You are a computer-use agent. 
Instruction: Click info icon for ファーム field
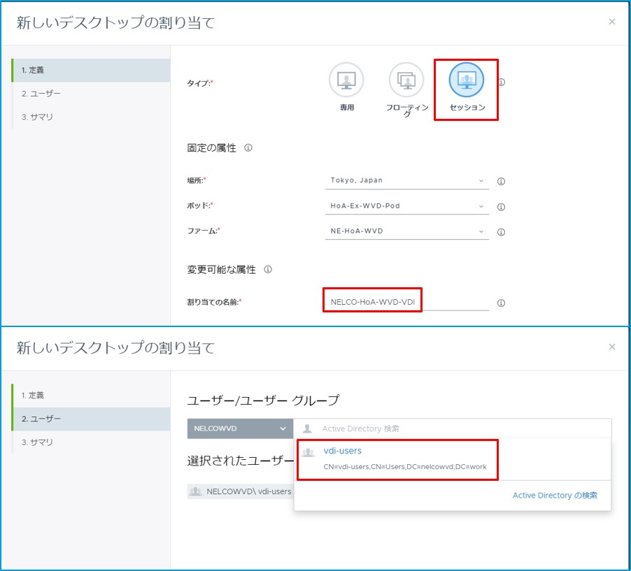click(501, 232)
